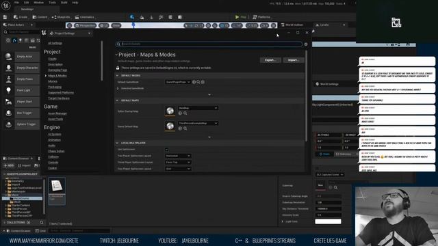Select the foliage mode toolbar icon
This screenshot has width=438, height=246.
(x=151, y=17)
